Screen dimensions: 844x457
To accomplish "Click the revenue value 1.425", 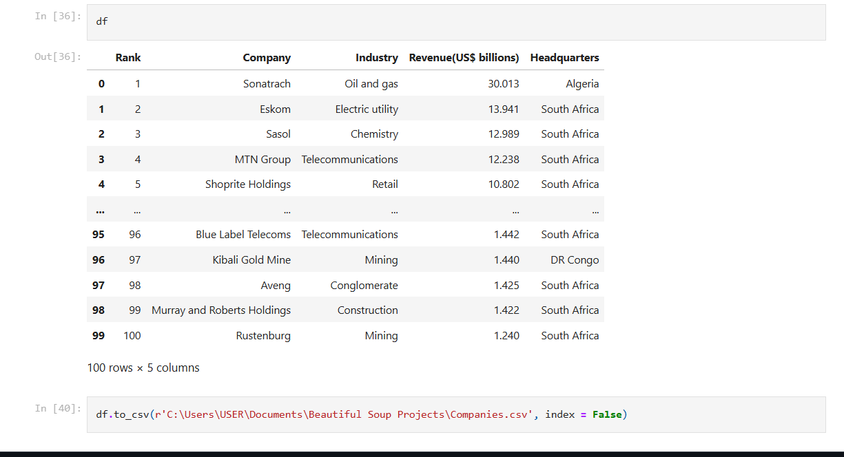I will [506, 285].
